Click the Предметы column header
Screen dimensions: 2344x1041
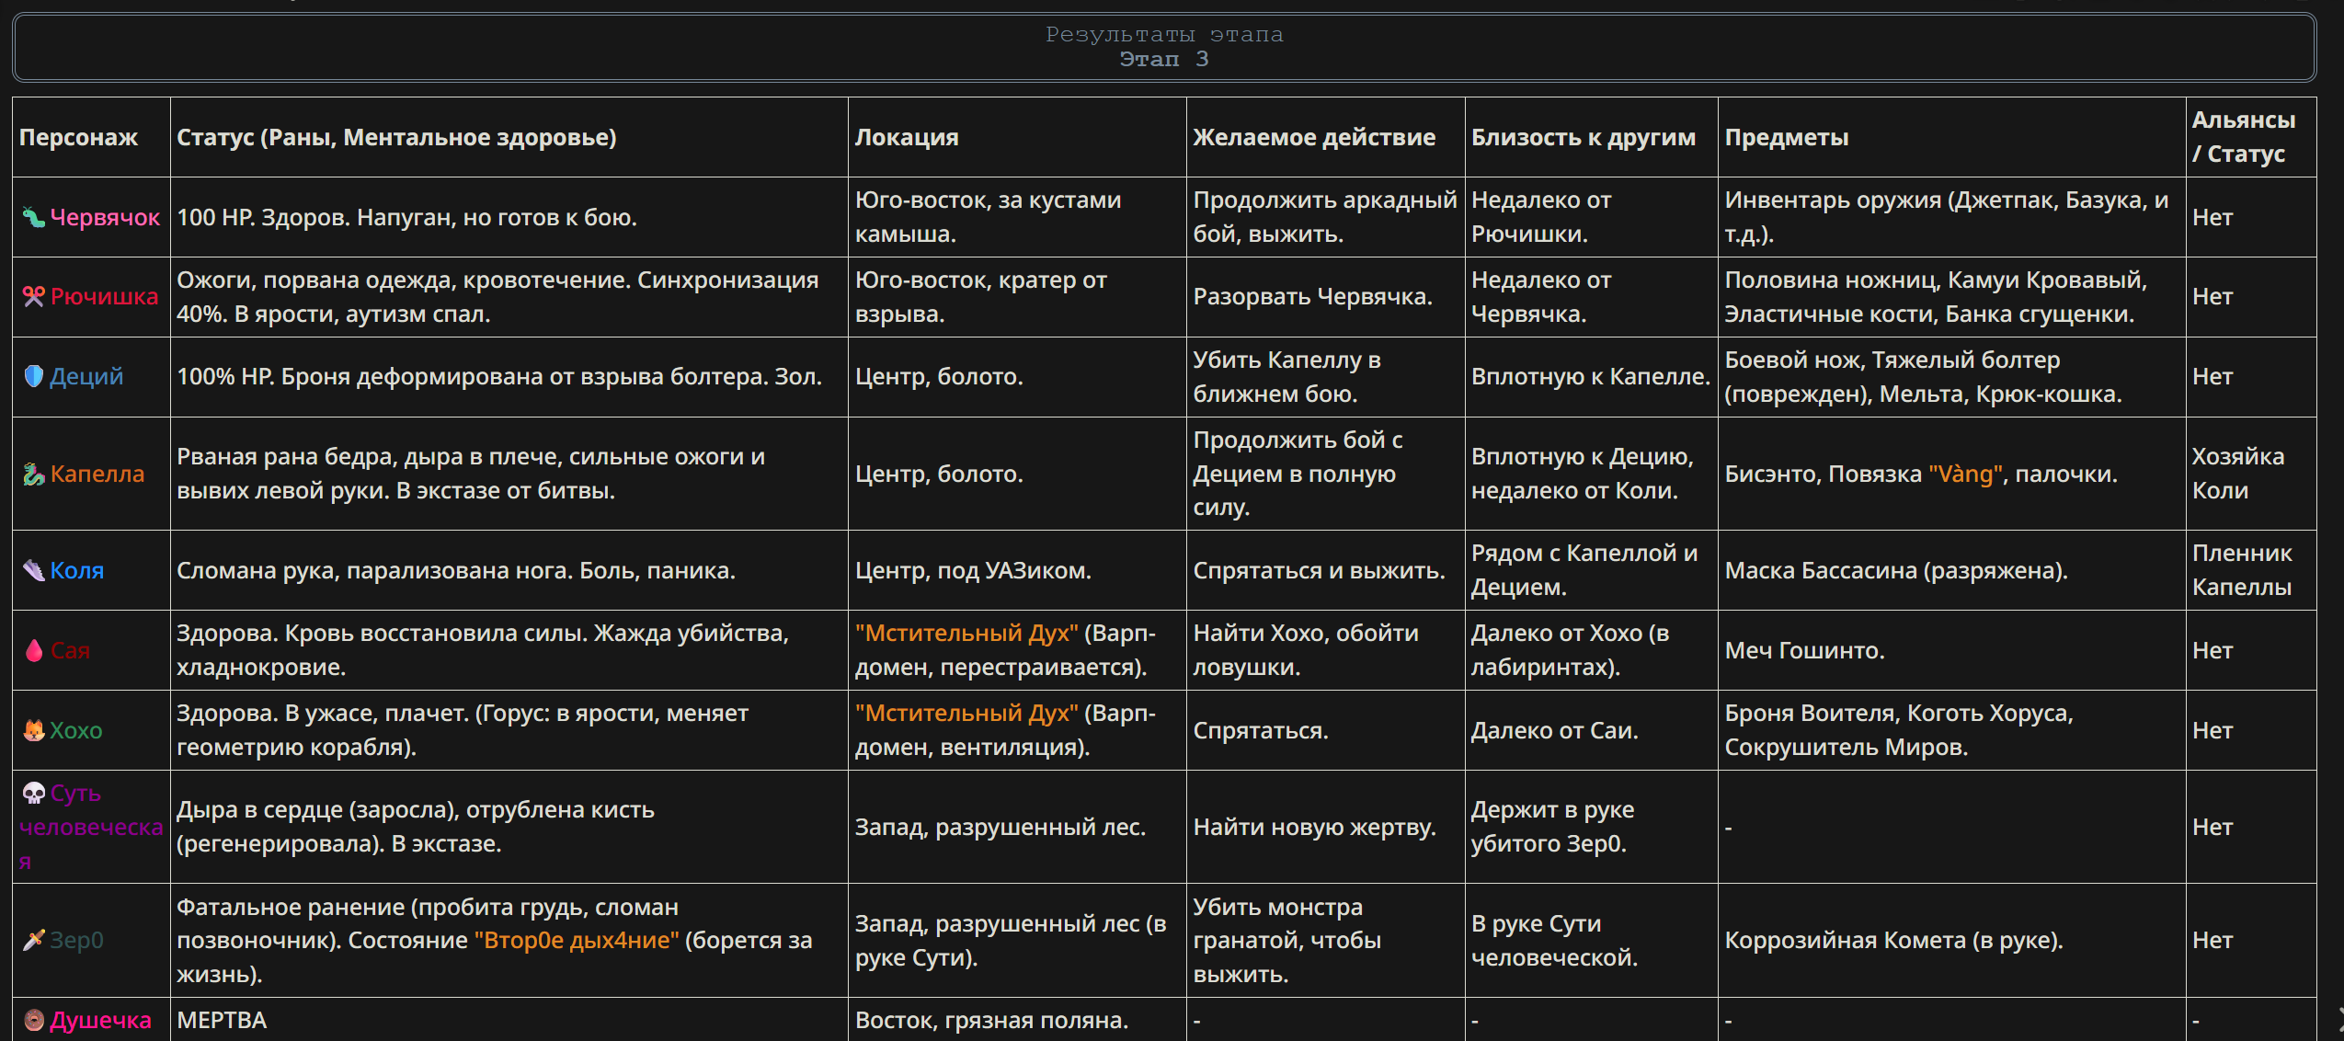point(1786,138)
